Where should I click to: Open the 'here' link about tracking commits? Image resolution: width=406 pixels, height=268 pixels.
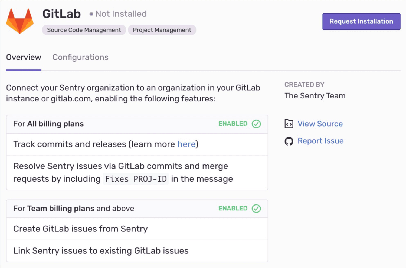point(186,144)
